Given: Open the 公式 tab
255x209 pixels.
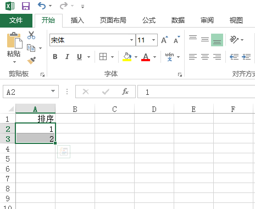Looking at the screenshot, I should pyautogui.click(x=149, y=20).
